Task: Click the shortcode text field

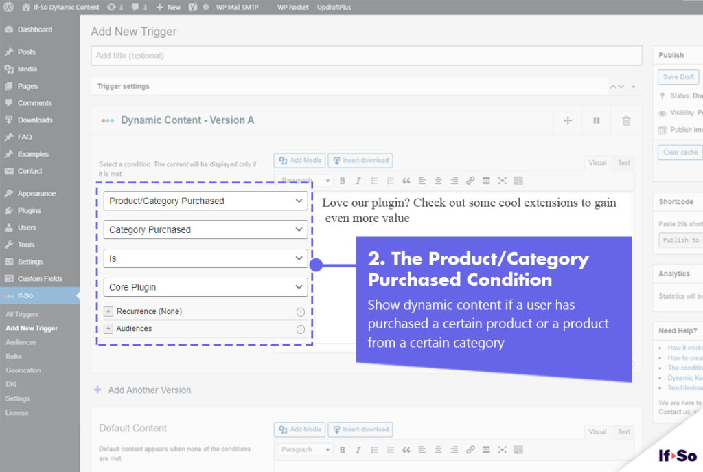Action: tap(680, 240)
